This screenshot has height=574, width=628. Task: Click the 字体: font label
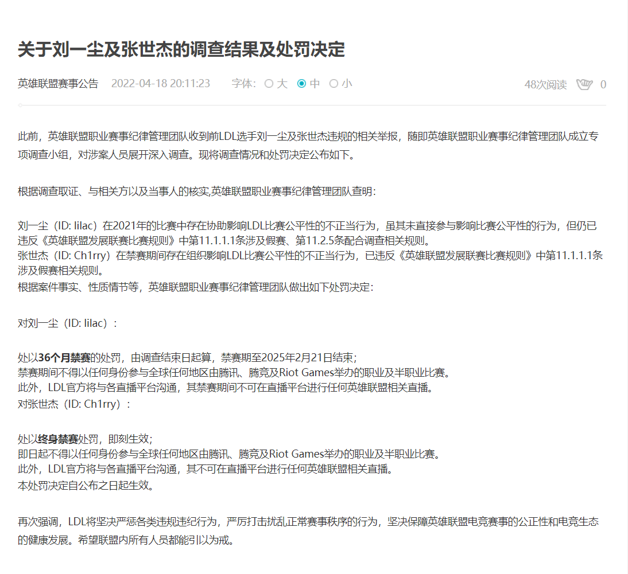coord(243,84)
